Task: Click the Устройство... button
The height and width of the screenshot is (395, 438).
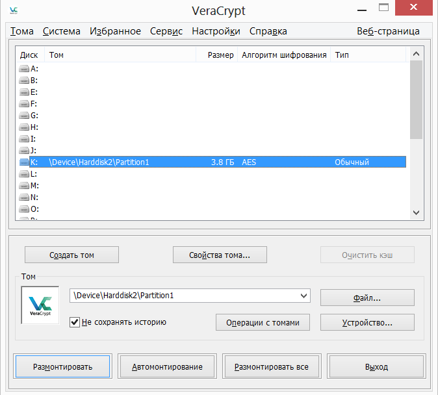Action: (367, 322)
